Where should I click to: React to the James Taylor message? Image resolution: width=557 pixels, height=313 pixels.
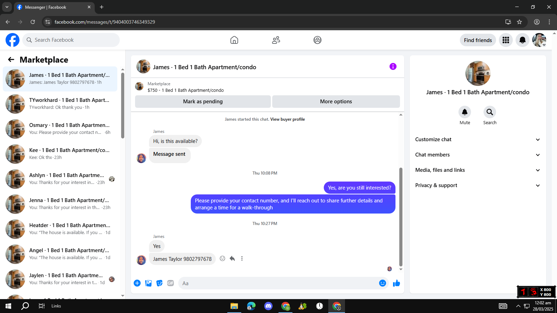click(222, 258)
